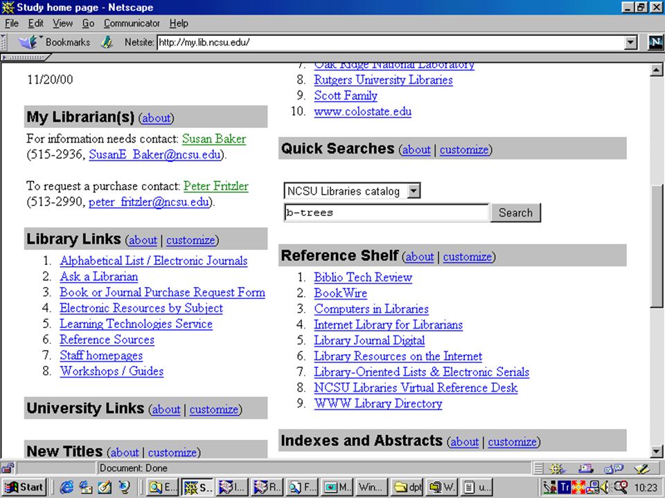Switch to the 'u...' notepad taskbar window
Image resolution: width=665 pixels, height=498 pixels.
tap(477, 488)
